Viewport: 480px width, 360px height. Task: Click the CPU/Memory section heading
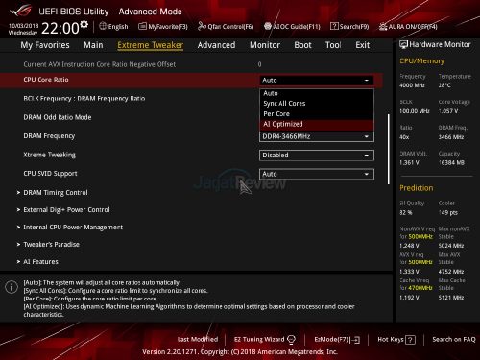pos(421,61)
